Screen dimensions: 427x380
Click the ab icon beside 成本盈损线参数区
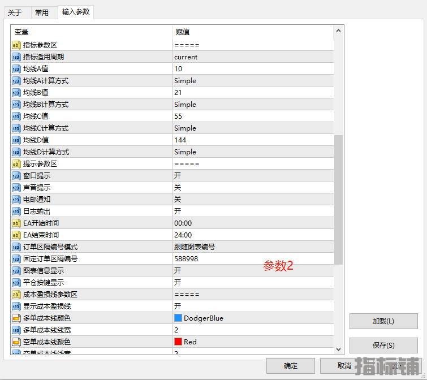click(16, 294)
